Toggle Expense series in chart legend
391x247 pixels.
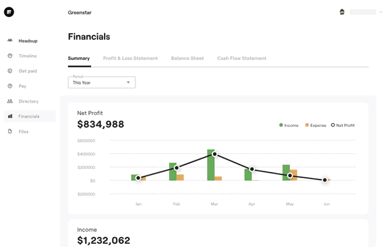click(x=316, y=125)
